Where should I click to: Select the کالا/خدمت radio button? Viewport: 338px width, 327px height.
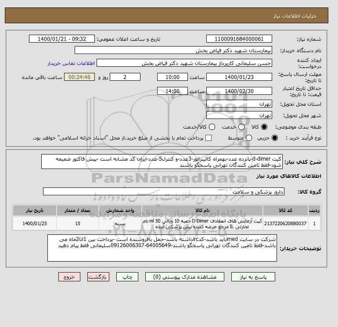click(212, 127)
